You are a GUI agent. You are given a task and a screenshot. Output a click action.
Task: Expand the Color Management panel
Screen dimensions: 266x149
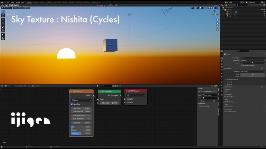click(231, 112)
